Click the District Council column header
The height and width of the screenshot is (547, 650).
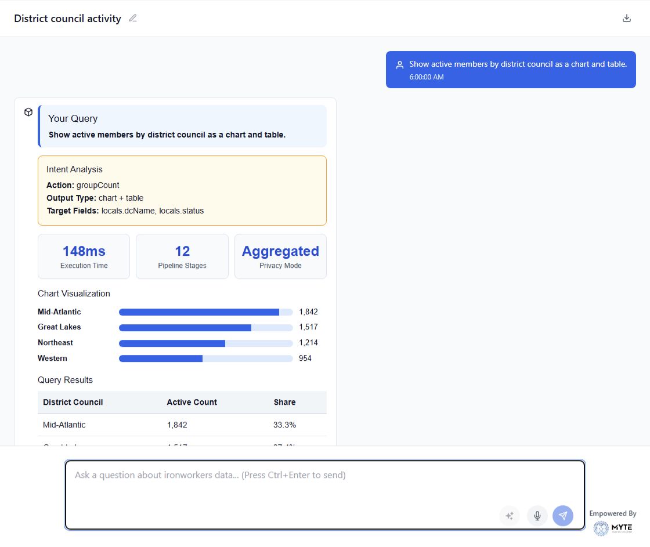point(73,402)
